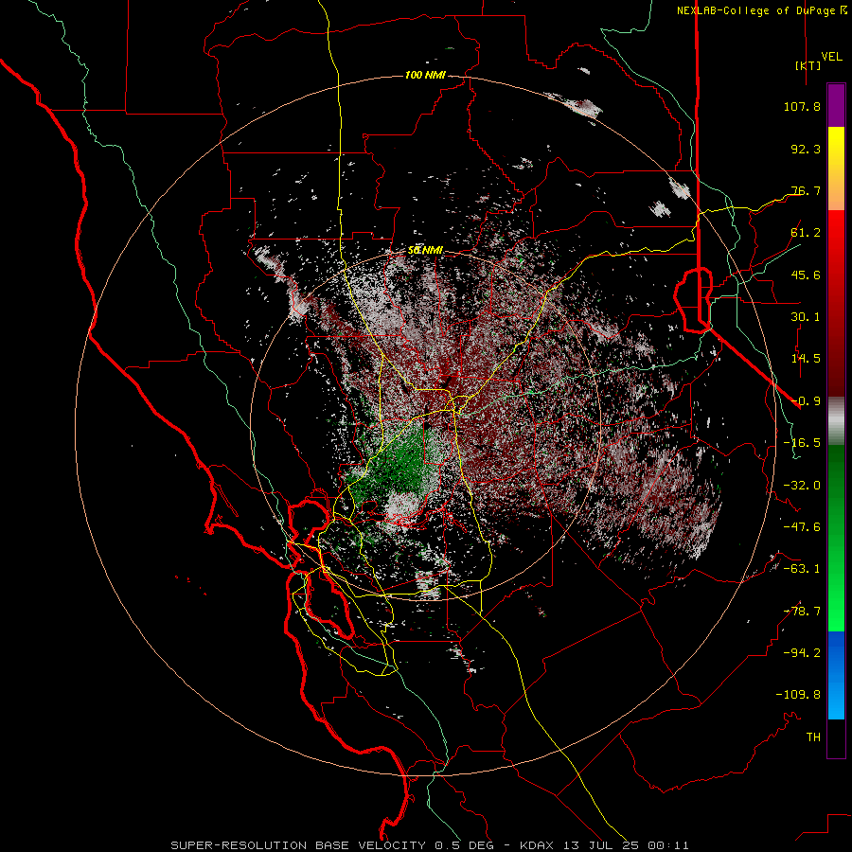Image resolution: width=852 pixels, height=852 pixels.
Task: Click the -32.0 scale value
Action: (x=802, y=486)
